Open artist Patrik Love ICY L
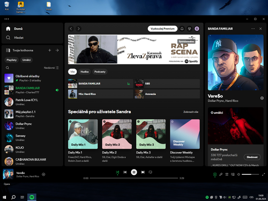The width and height of the screenshot is (268, 201). tap(32, 102)
